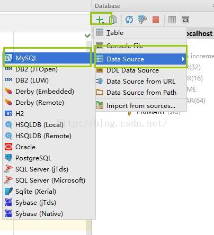This screenshot has height=235, width=214.
Task: Click the blue H2 icon
Action: pyautogui.click(x=8, y=113)
